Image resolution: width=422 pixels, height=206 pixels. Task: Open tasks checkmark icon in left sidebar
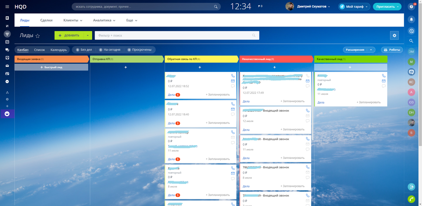(7, 58)
